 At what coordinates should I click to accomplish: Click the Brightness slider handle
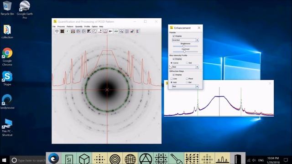coord(184,46)
